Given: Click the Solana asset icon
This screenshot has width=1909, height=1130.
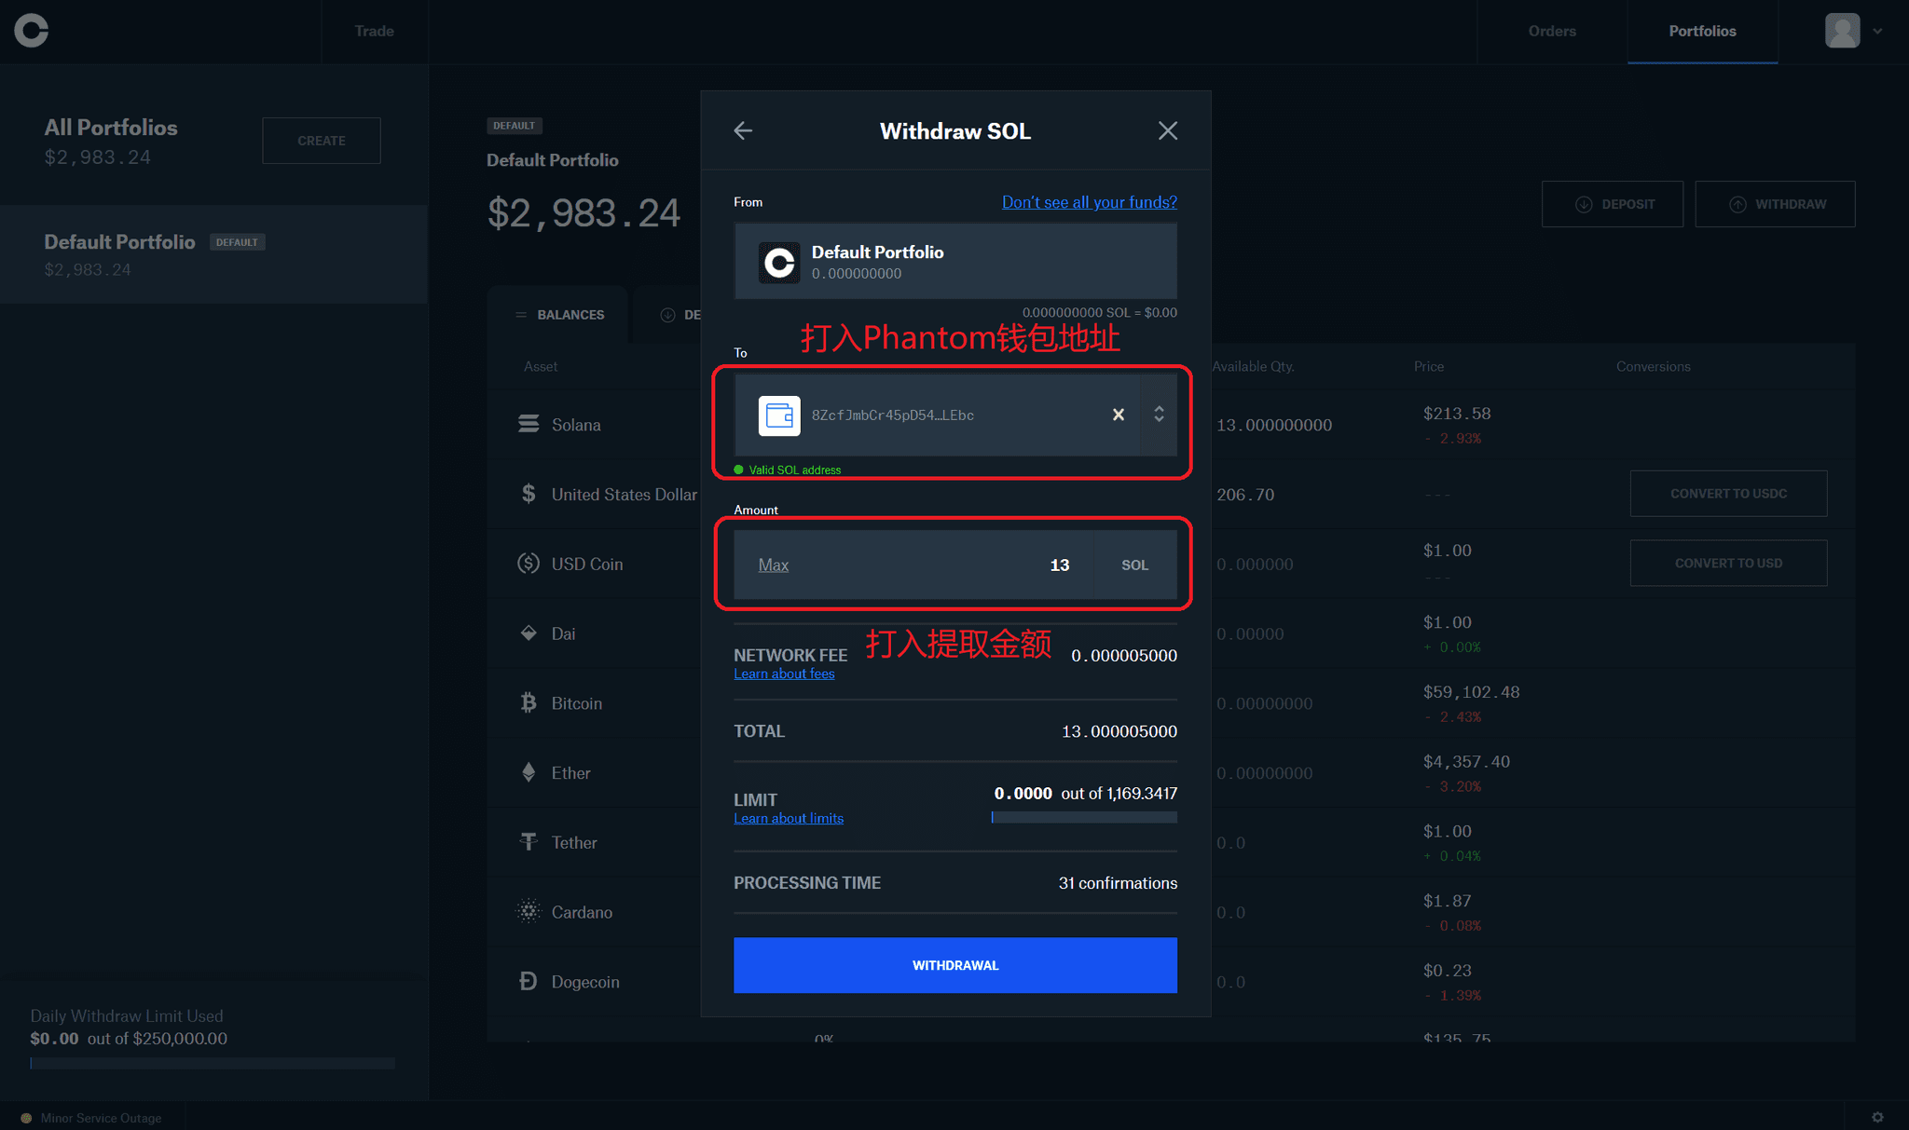Looking at the screenshot, I should tap(529, 424).
